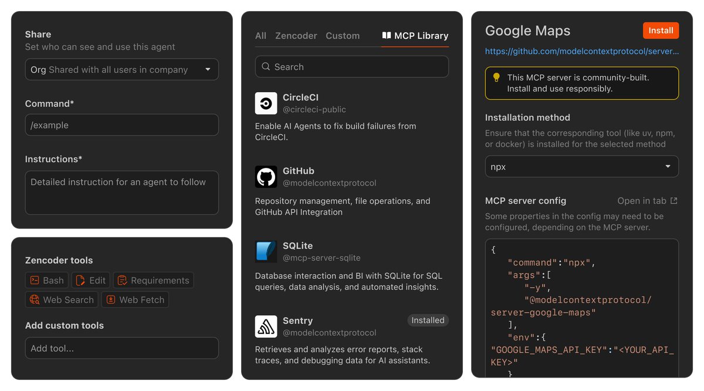Click the CircleCI logo icon
This screenshot has height=391, width=704.
point(266,103)
